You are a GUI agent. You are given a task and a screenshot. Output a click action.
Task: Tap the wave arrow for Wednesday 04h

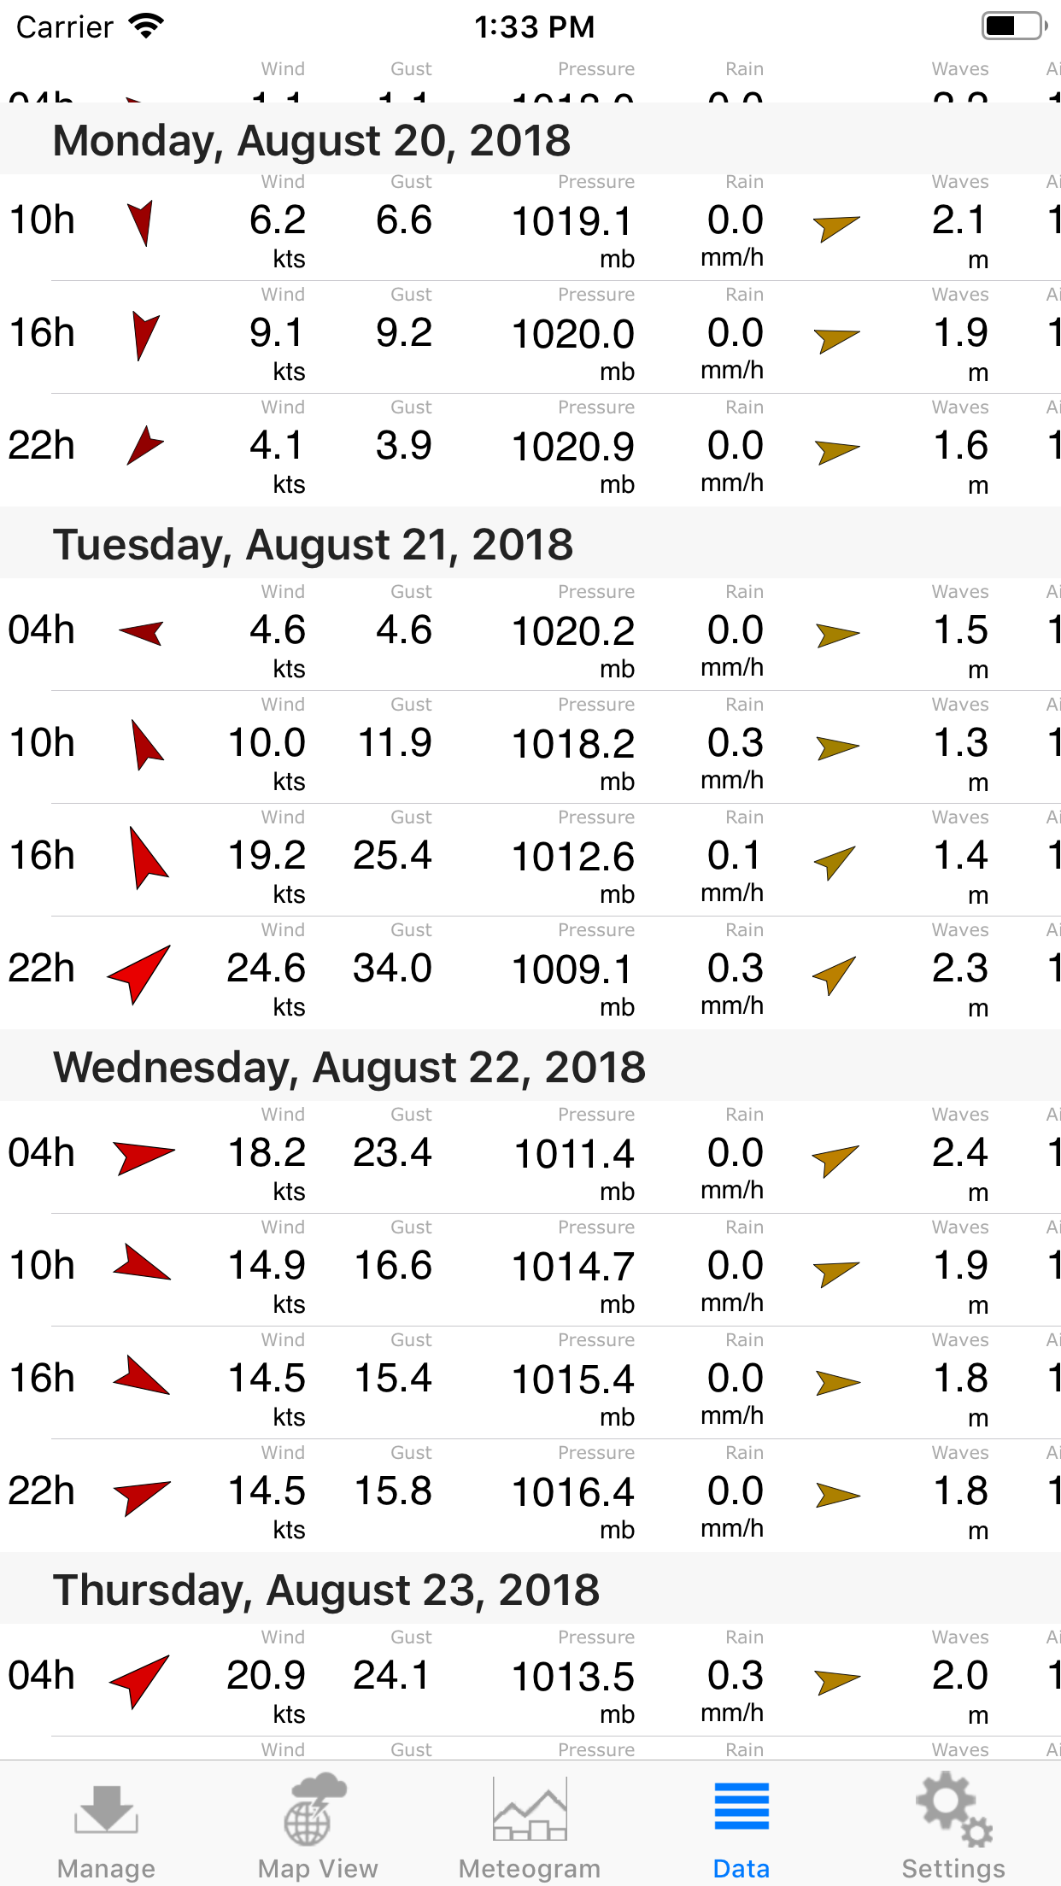pos(835,1159)
